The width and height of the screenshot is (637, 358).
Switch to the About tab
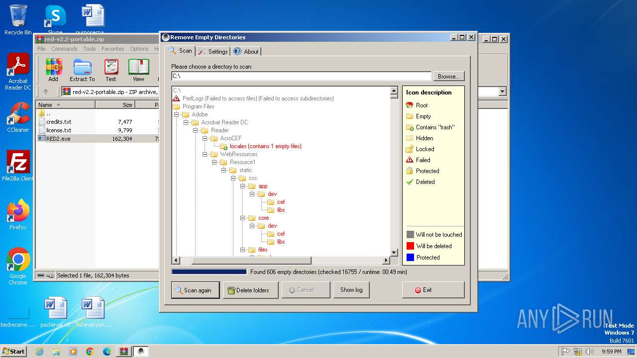[246, 51]
